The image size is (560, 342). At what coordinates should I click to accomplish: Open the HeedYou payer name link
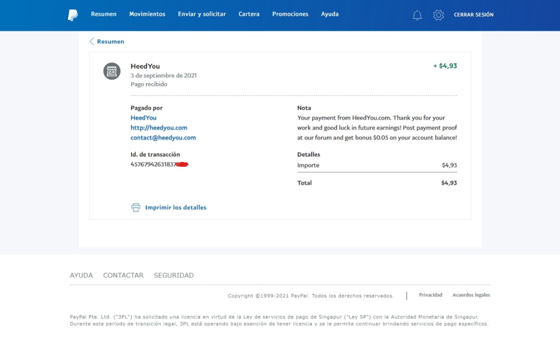(x=143, y=118)
